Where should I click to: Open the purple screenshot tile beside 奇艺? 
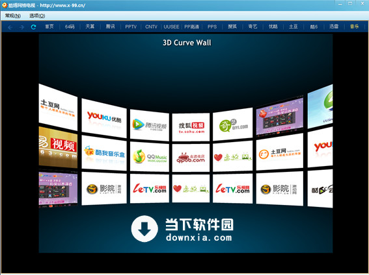[280, 117]
